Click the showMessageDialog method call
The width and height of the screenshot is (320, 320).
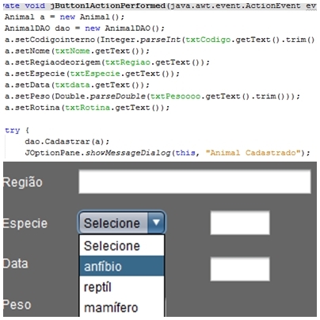[x=128, y=153]
